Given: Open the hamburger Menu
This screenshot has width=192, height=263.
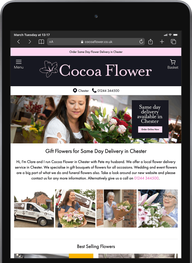Looking at the screenshot, I should tap(19, 64).
